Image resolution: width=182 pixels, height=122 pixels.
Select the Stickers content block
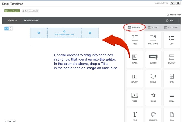tap(153, 115)
